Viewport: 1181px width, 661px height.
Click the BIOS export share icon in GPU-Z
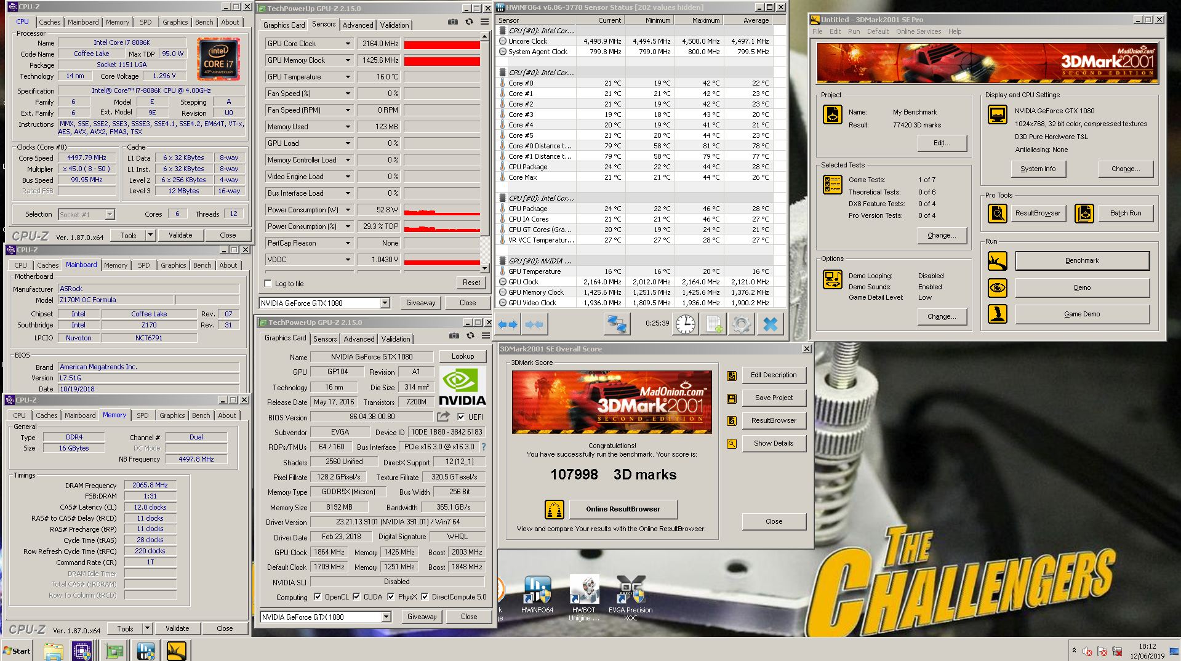coord(443,417)
